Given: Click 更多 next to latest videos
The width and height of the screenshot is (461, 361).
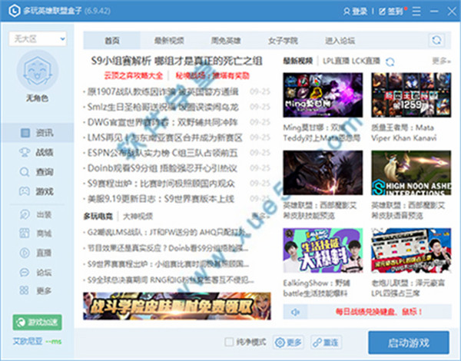Looking at the screenshot, I should pos(441,61).
